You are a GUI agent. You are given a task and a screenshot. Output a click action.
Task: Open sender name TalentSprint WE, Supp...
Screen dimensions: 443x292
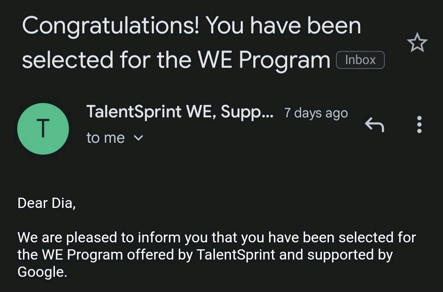click(180, 112)
